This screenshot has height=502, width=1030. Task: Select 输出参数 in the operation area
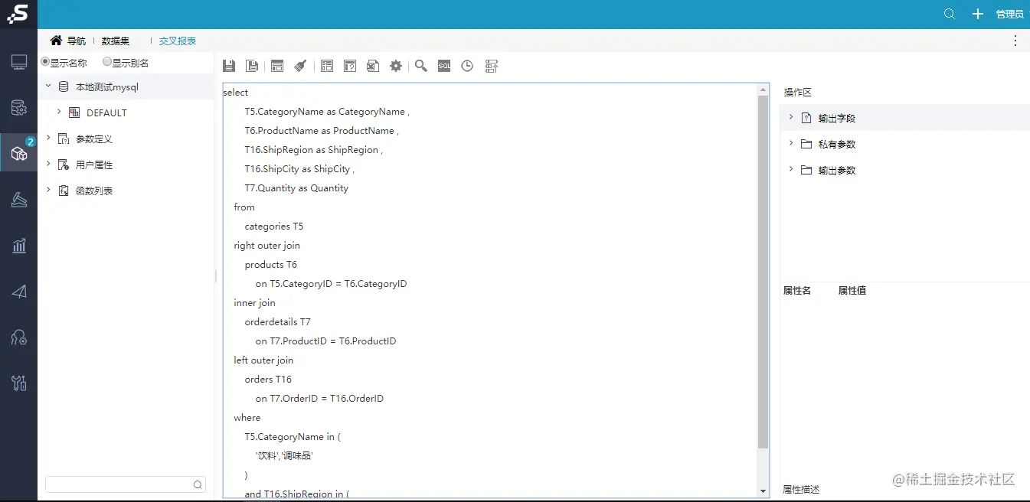[837, 170]
